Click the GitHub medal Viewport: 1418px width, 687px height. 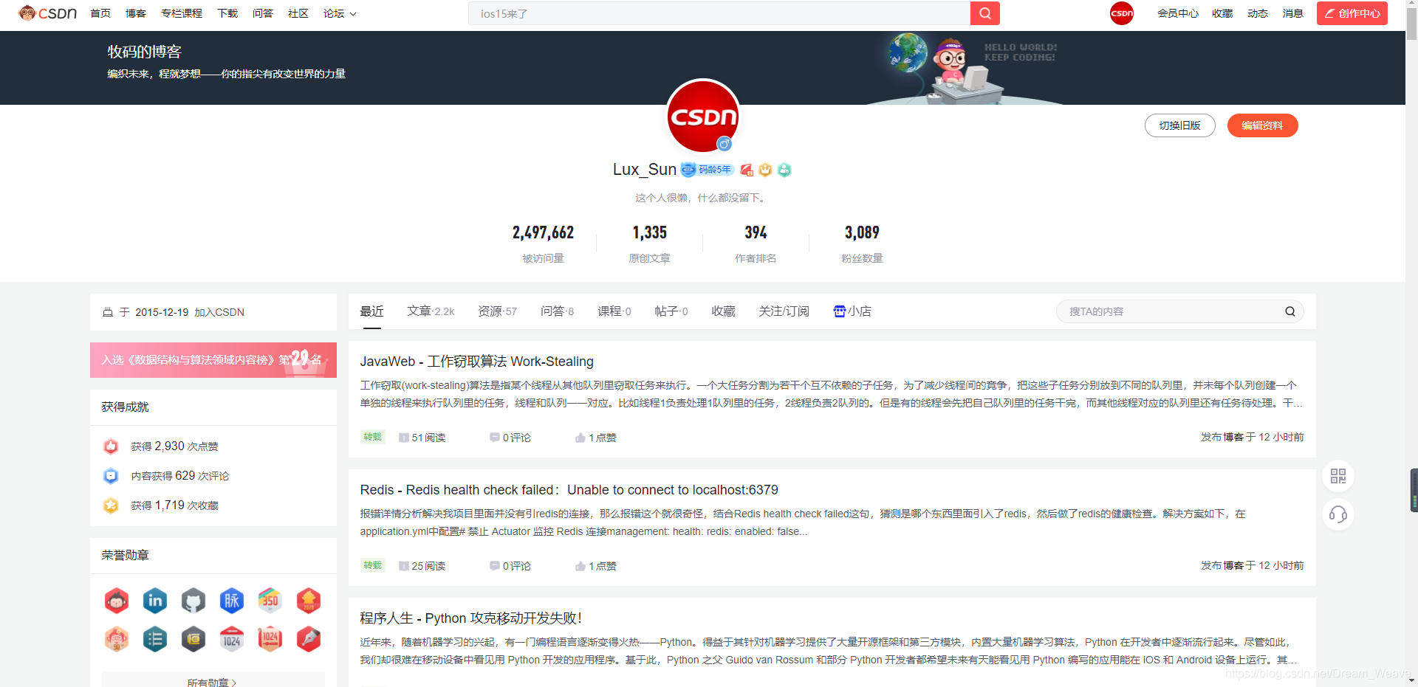pyautogui.click(x=193, y=601)
